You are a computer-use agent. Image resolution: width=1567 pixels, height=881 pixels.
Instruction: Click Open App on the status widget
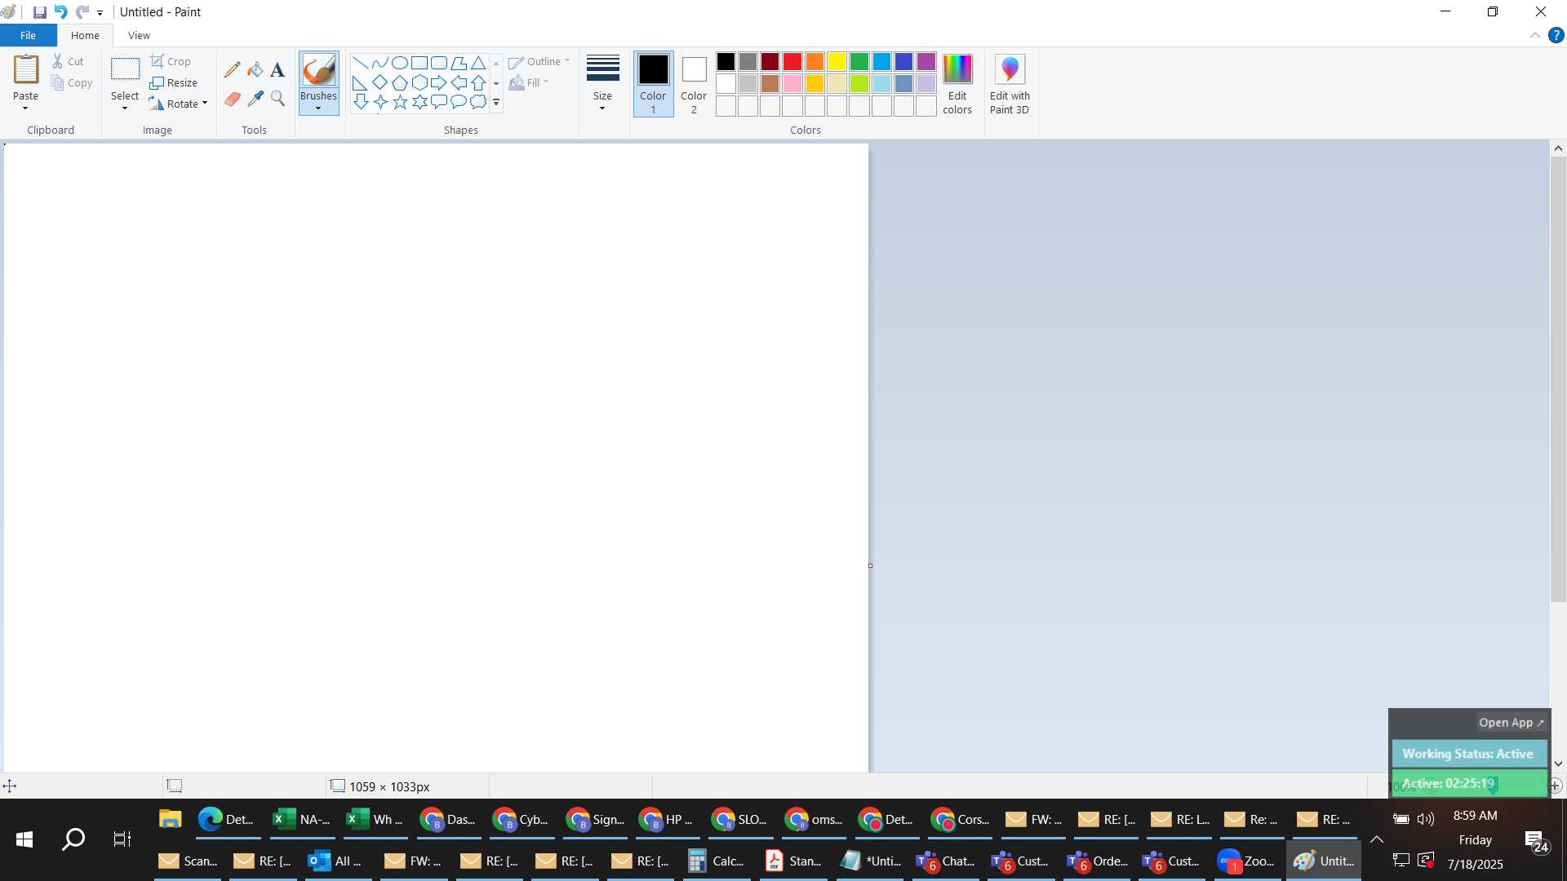[x=1511, y=723]
